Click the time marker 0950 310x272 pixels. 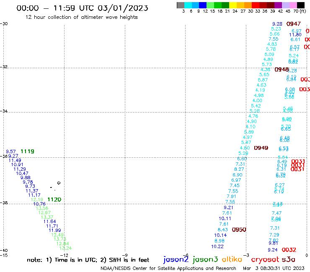click(x=239, y=230)
